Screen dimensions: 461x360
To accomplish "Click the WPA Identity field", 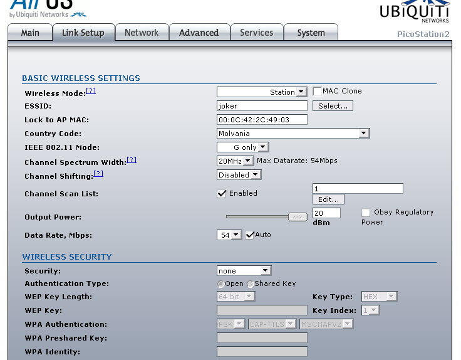I will (262, 352).
